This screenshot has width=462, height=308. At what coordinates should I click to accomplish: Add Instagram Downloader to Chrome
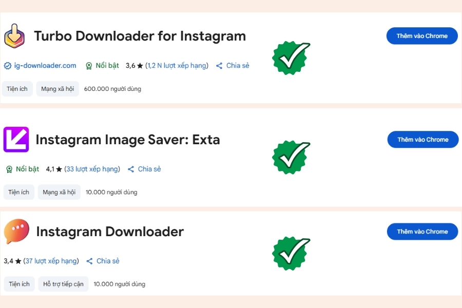[x=422, y=232]
